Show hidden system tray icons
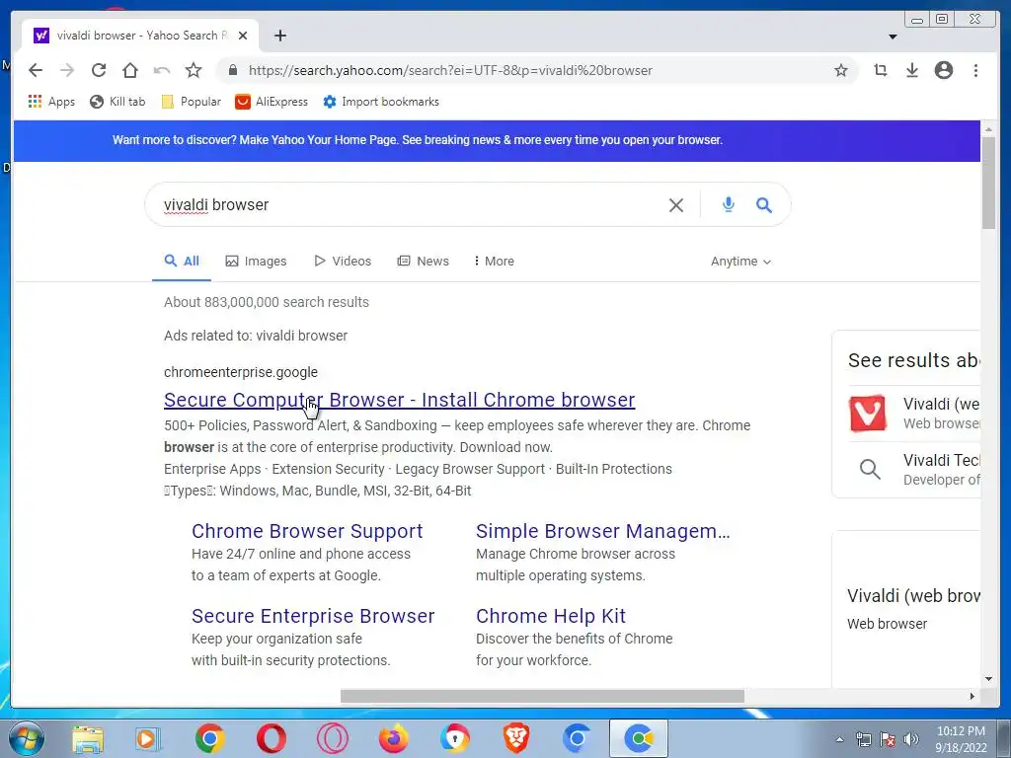The image size is (1011, 758). 839,739
